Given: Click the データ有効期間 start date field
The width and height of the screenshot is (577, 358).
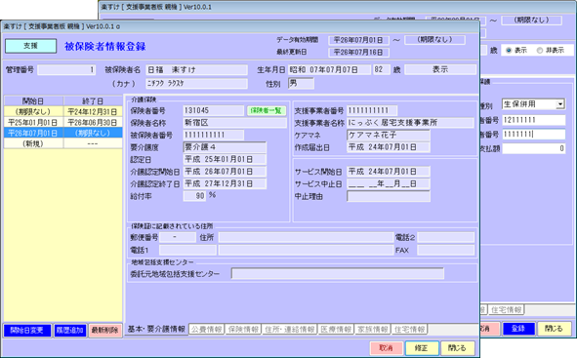Looking at the screenshot, I should point(358,40).
